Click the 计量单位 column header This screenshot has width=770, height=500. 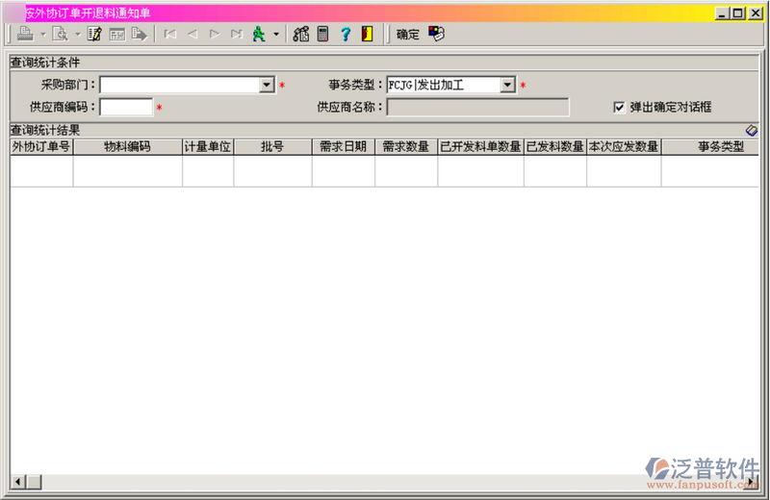pos(208,147)
